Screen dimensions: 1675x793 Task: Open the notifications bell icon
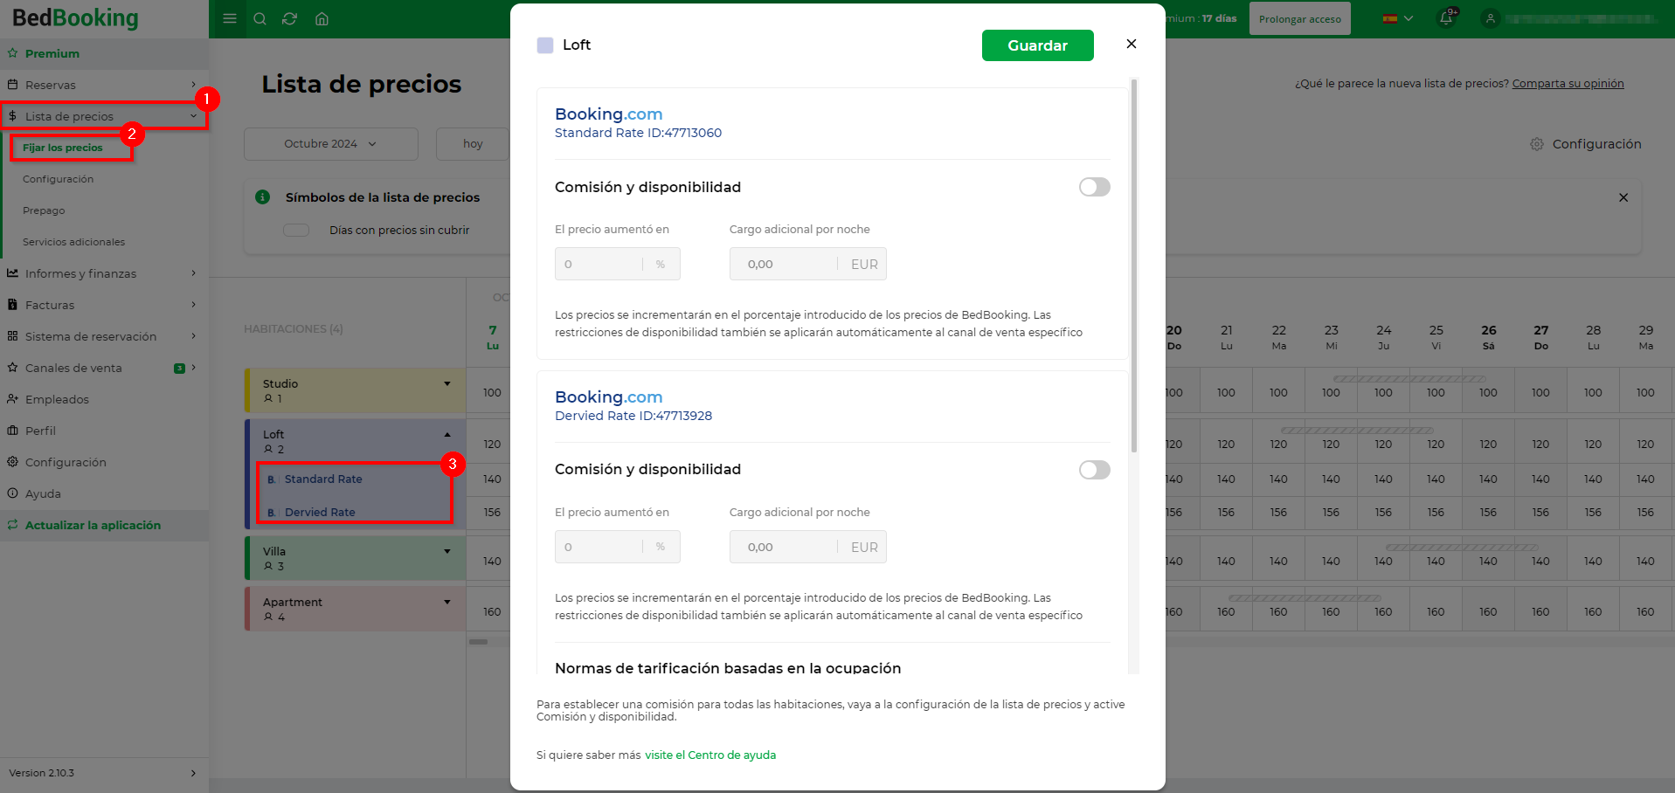[1446, 18]
